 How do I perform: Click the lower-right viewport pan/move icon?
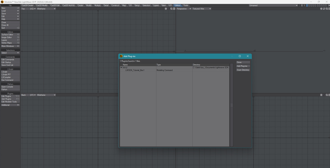pos(321,95)
